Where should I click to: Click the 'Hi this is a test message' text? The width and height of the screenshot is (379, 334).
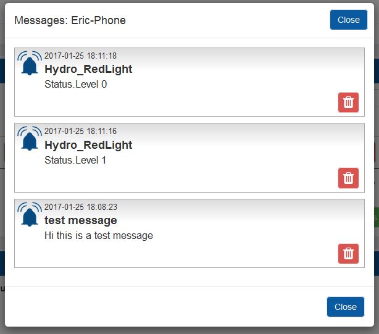pyautogui.click(x=99, y=235)
